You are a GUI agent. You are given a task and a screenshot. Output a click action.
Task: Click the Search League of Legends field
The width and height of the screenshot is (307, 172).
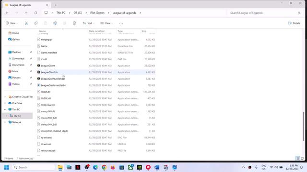point(262,13)
